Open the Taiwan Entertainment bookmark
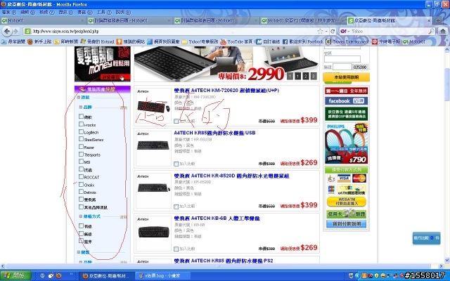 (347, 42)
